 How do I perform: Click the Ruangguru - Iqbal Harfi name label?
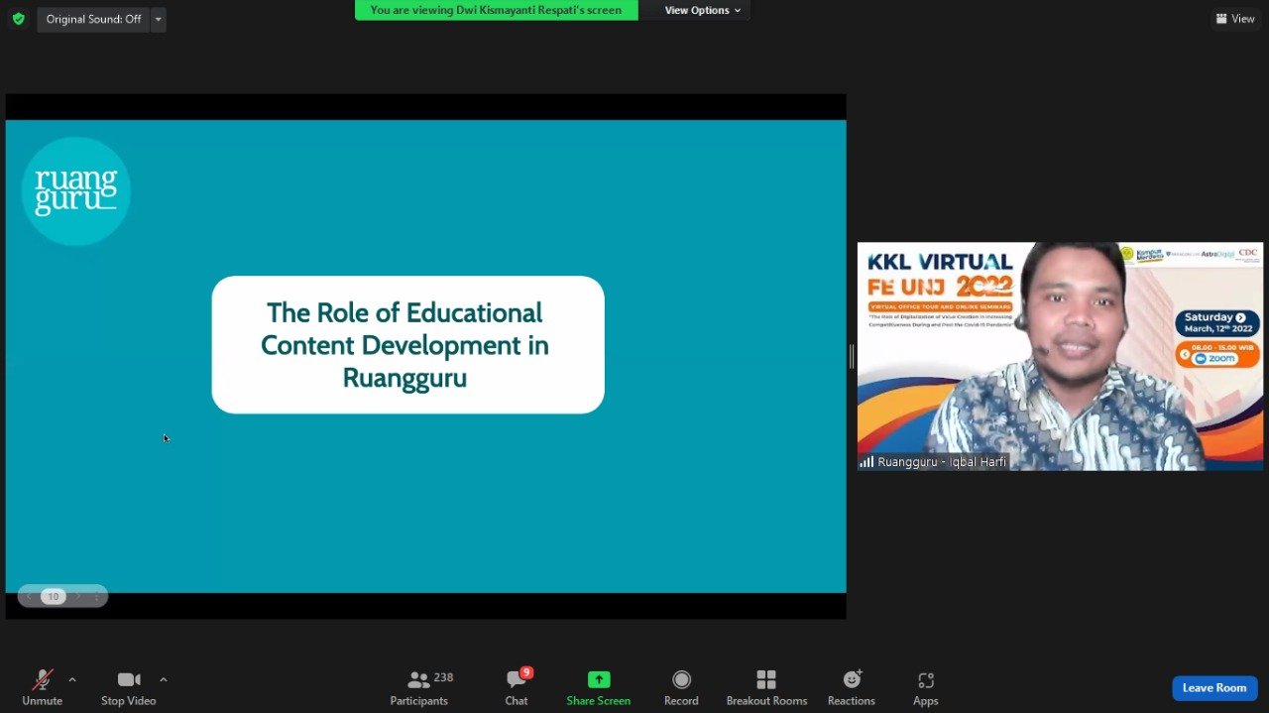(x=934, y=462)
